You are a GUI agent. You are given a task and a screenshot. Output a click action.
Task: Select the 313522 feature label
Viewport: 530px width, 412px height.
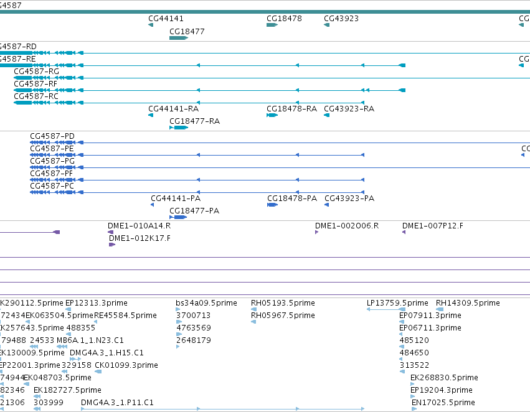(x=414, y=365)
